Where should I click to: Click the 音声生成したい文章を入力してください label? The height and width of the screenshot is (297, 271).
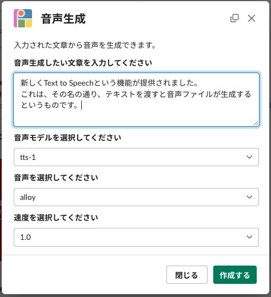tap(83, 63)
